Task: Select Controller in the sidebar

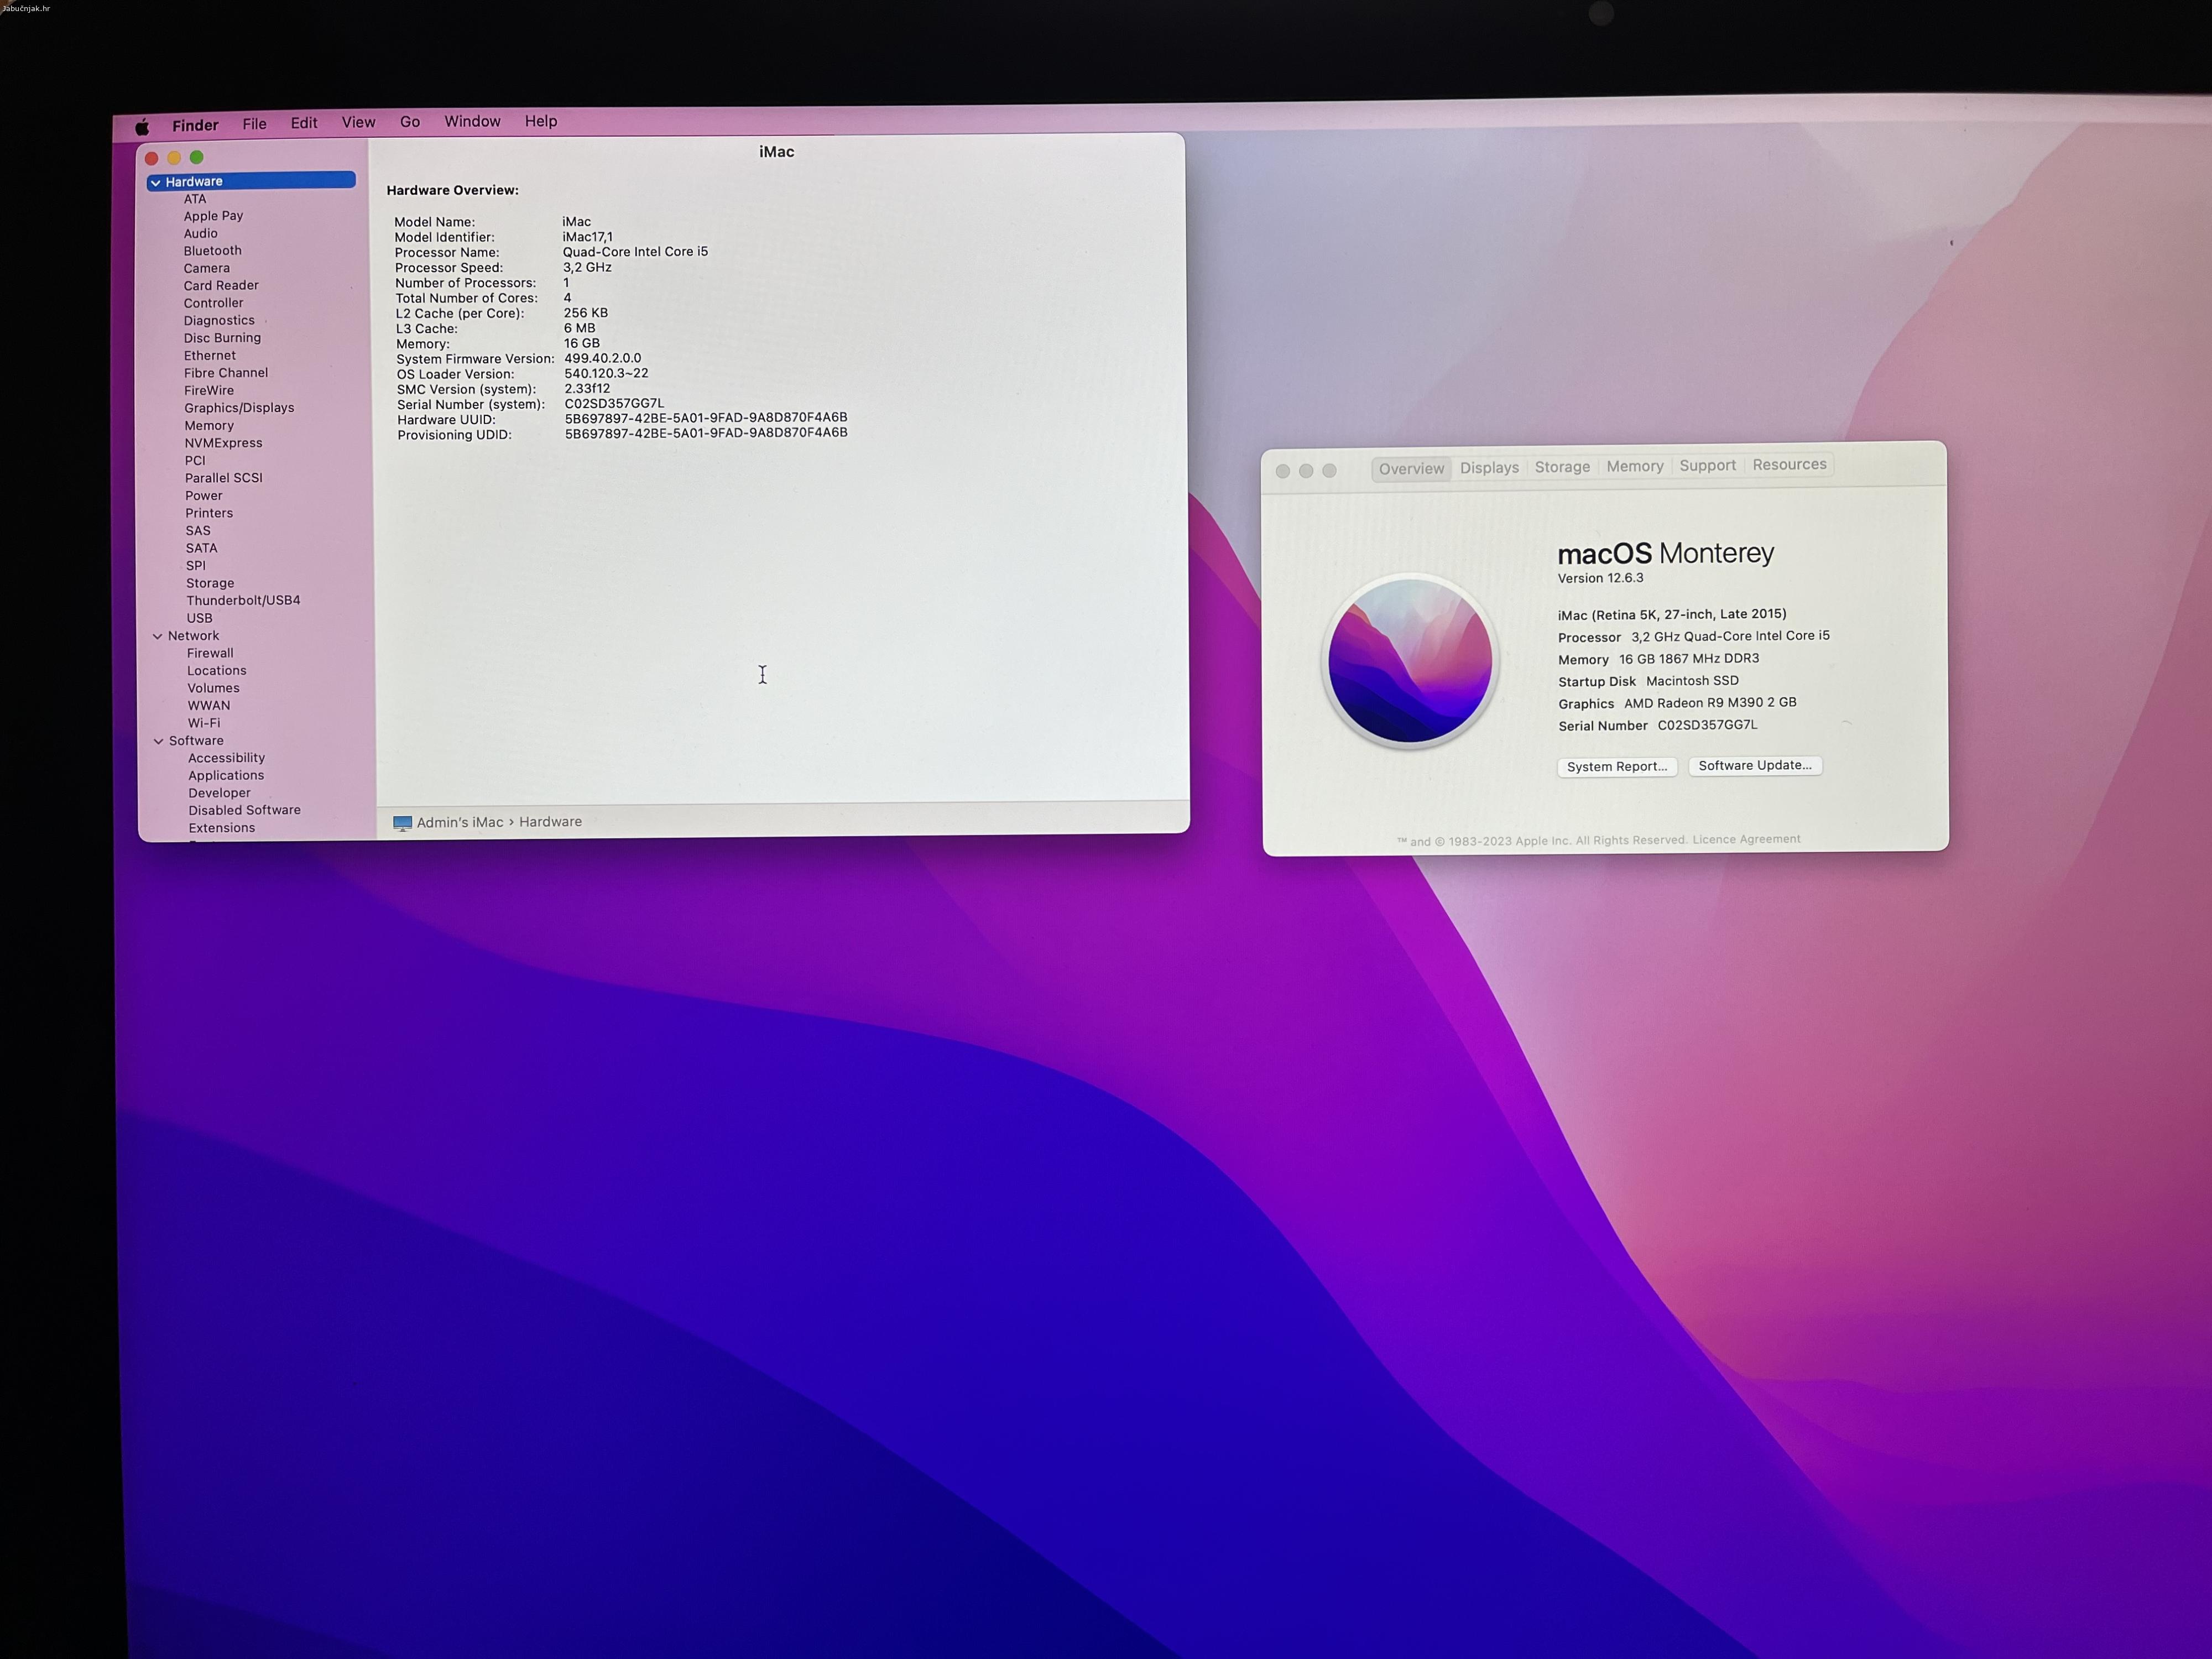Action: (x=213, y=303)
